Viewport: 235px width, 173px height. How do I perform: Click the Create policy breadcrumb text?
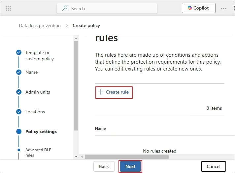pyautogui.click(x=86, y=25)
